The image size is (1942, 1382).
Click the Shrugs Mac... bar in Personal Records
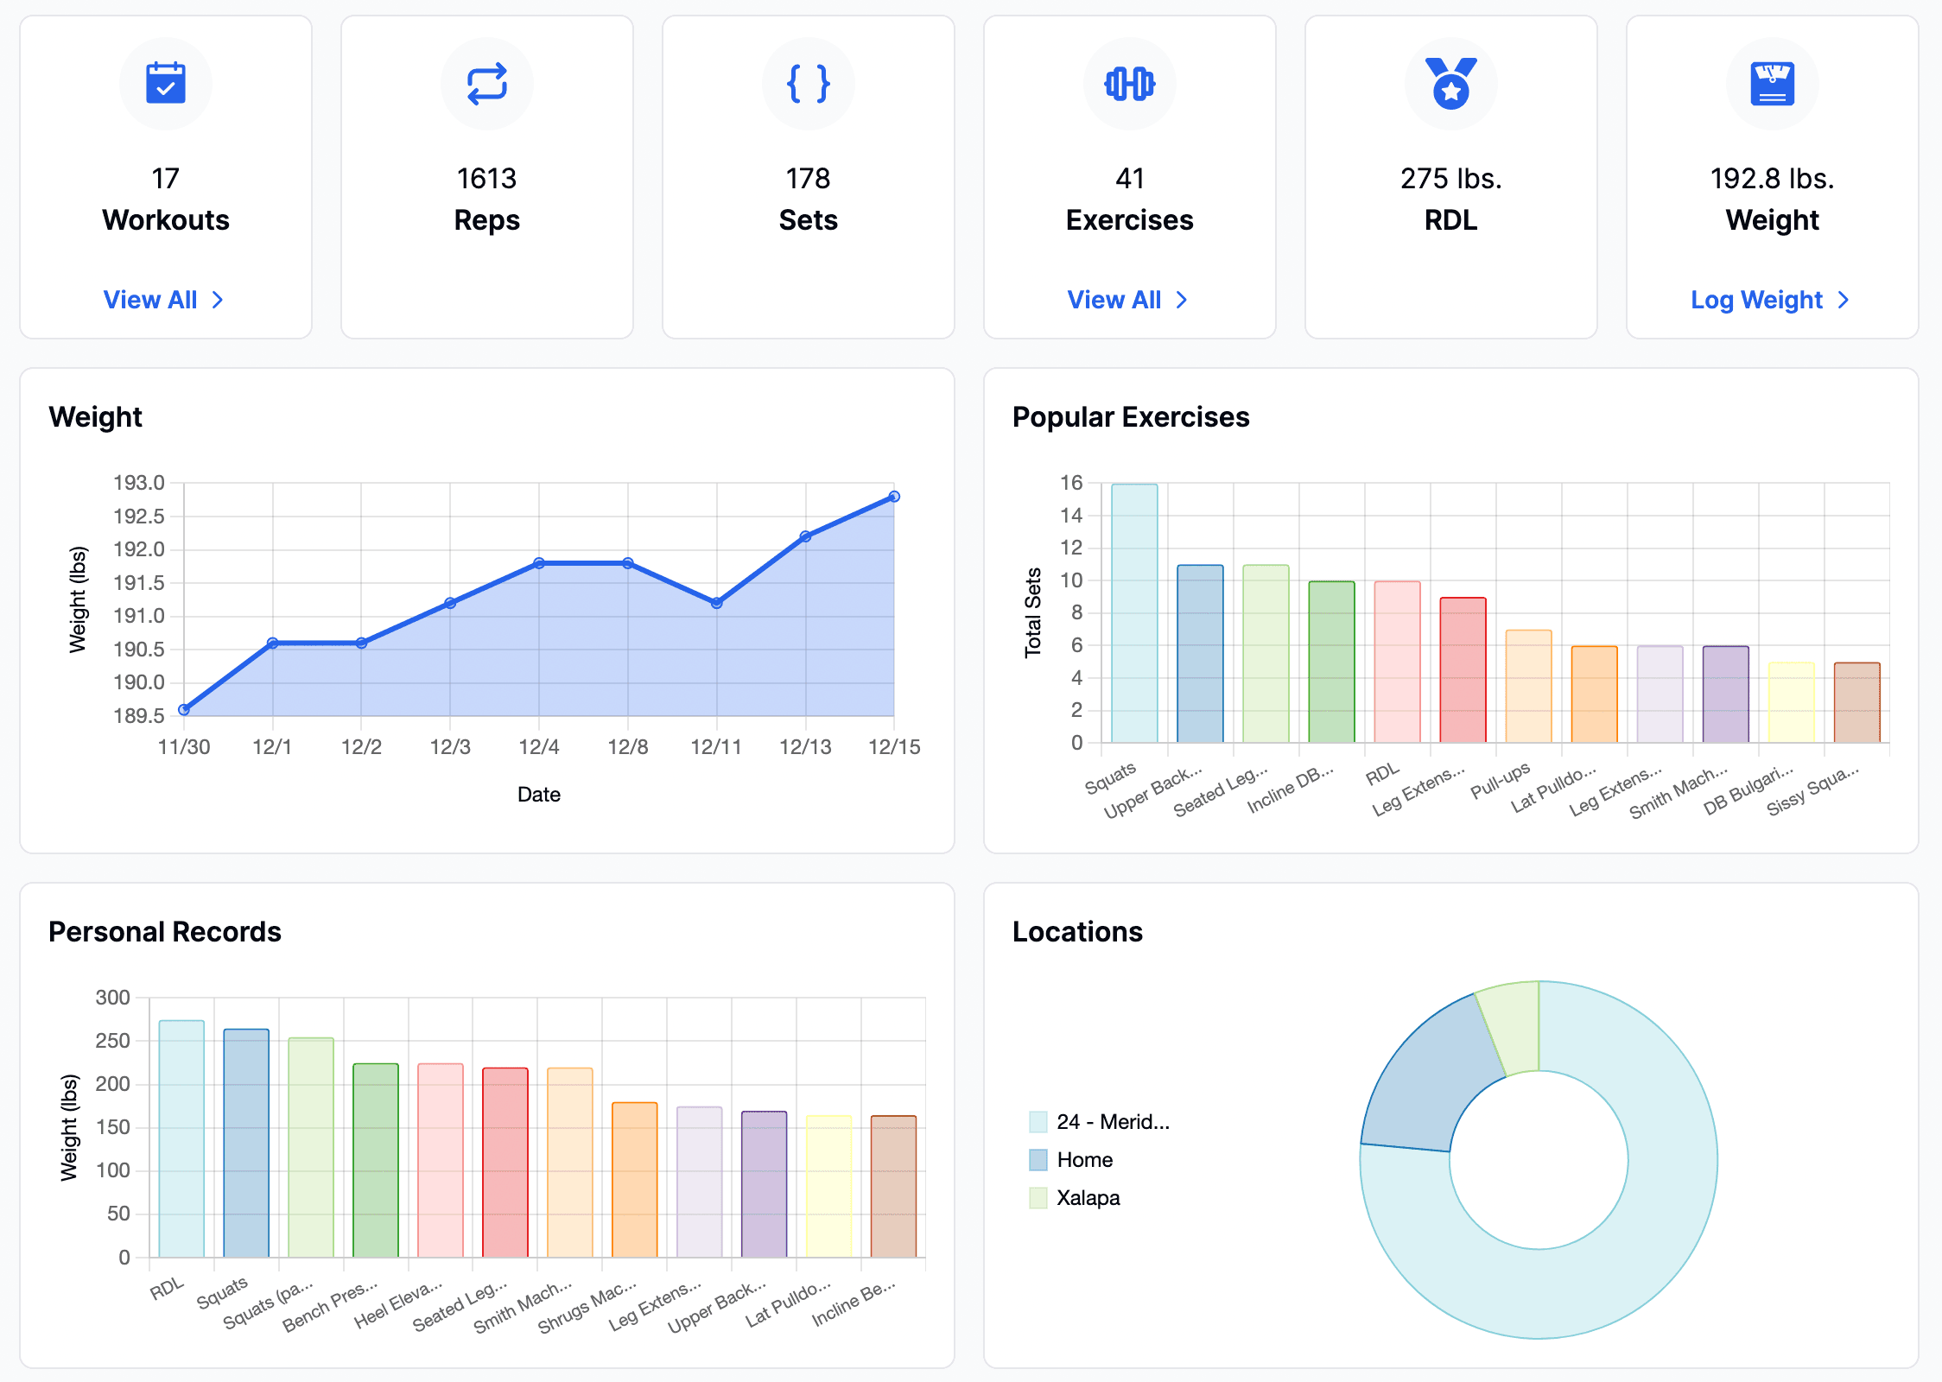[x=635, y=1180]
